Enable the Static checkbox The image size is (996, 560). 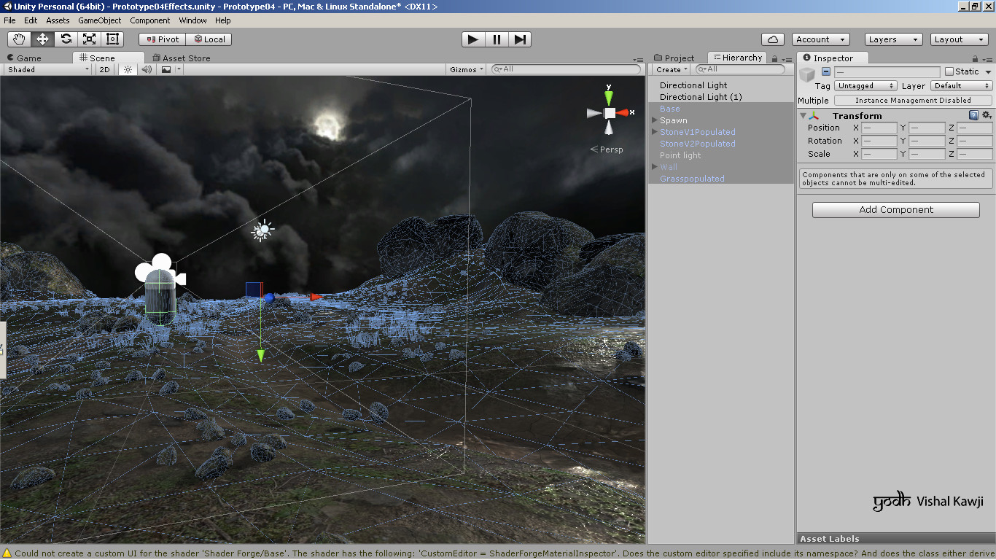pyautogui.click(x=949, y=71)
